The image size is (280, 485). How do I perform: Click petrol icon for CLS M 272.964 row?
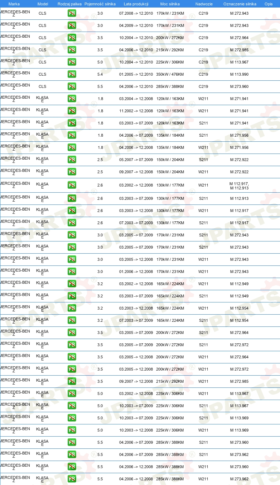(x=72, y=38)
